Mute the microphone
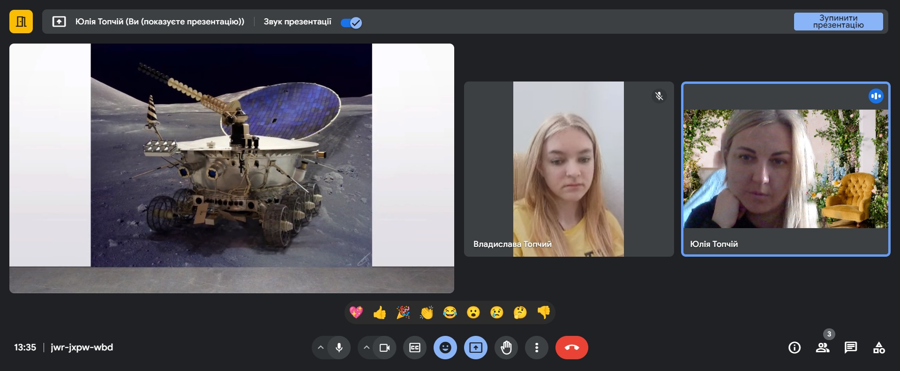 pyautogui.click(x=339, y=348)
